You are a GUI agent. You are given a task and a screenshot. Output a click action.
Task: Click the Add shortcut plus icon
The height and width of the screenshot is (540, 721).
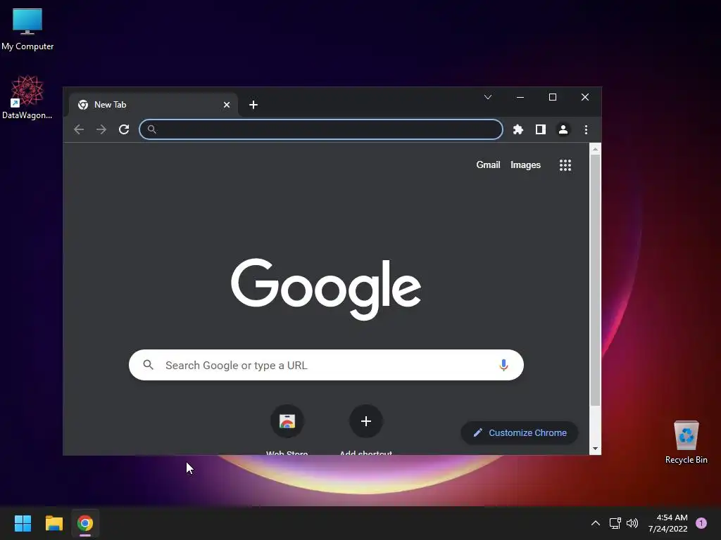coord(366,421)
